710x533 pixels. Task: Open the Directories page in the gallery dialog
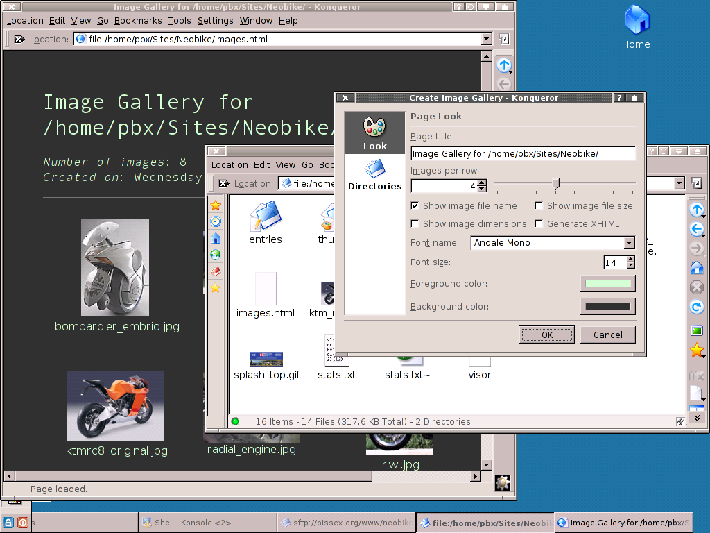[374, 171]
